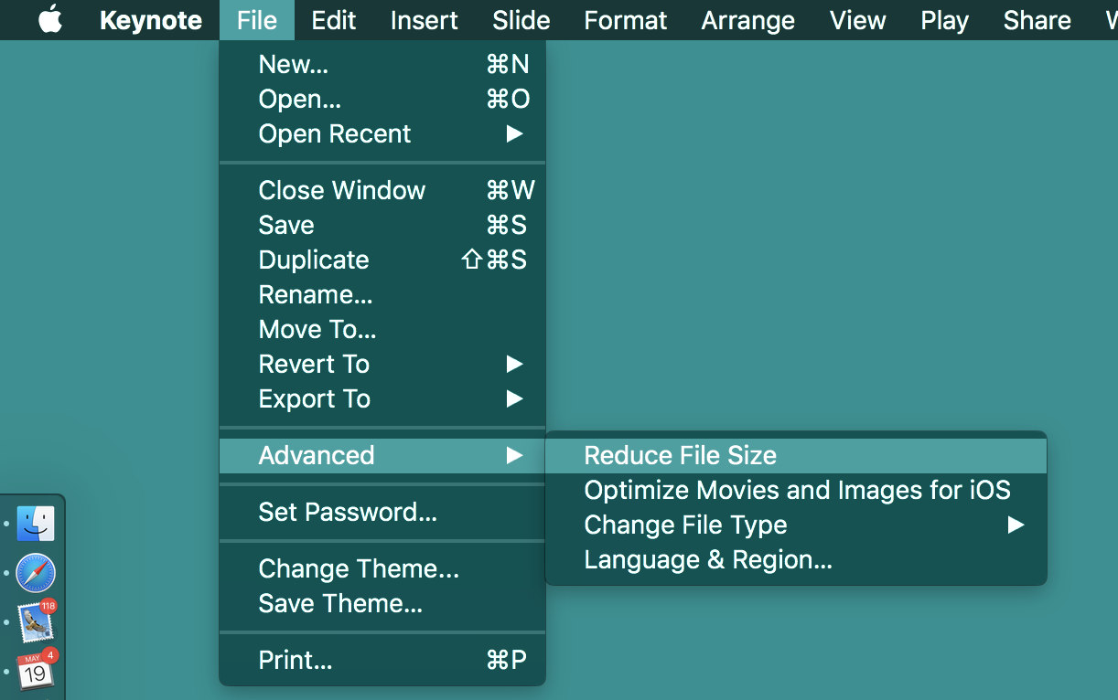Open the Insert menu
This screenshot has height=700, width=1118.
point(425,20)
